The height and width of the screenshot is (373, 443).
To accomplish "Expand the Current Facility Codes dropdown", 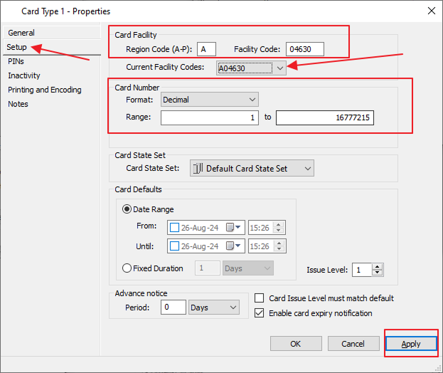I will pyautogui.click(x=280, y=68).
